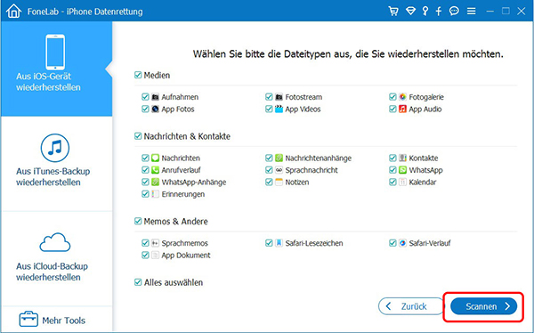
Task: Click the diamond-shaped icon in title bar
Action: pyautogui.click(x=410, y=12)
